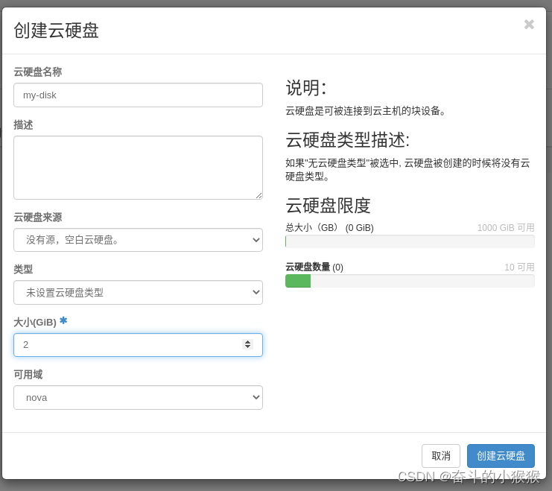Screen dimensions: 552x491
Task: Click the 1000 GiB 可用 text
Action: coord(506,227)
